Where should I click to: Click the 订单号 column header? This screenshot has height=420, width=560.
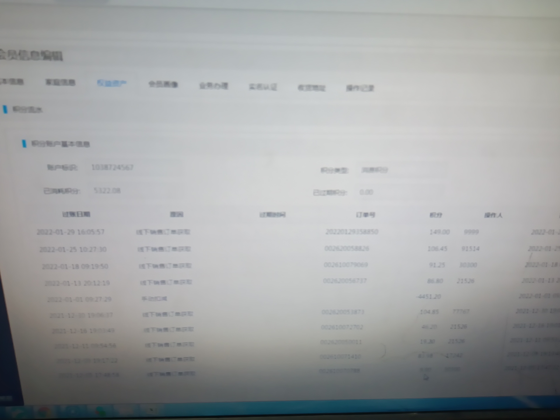tap(365, 215)
